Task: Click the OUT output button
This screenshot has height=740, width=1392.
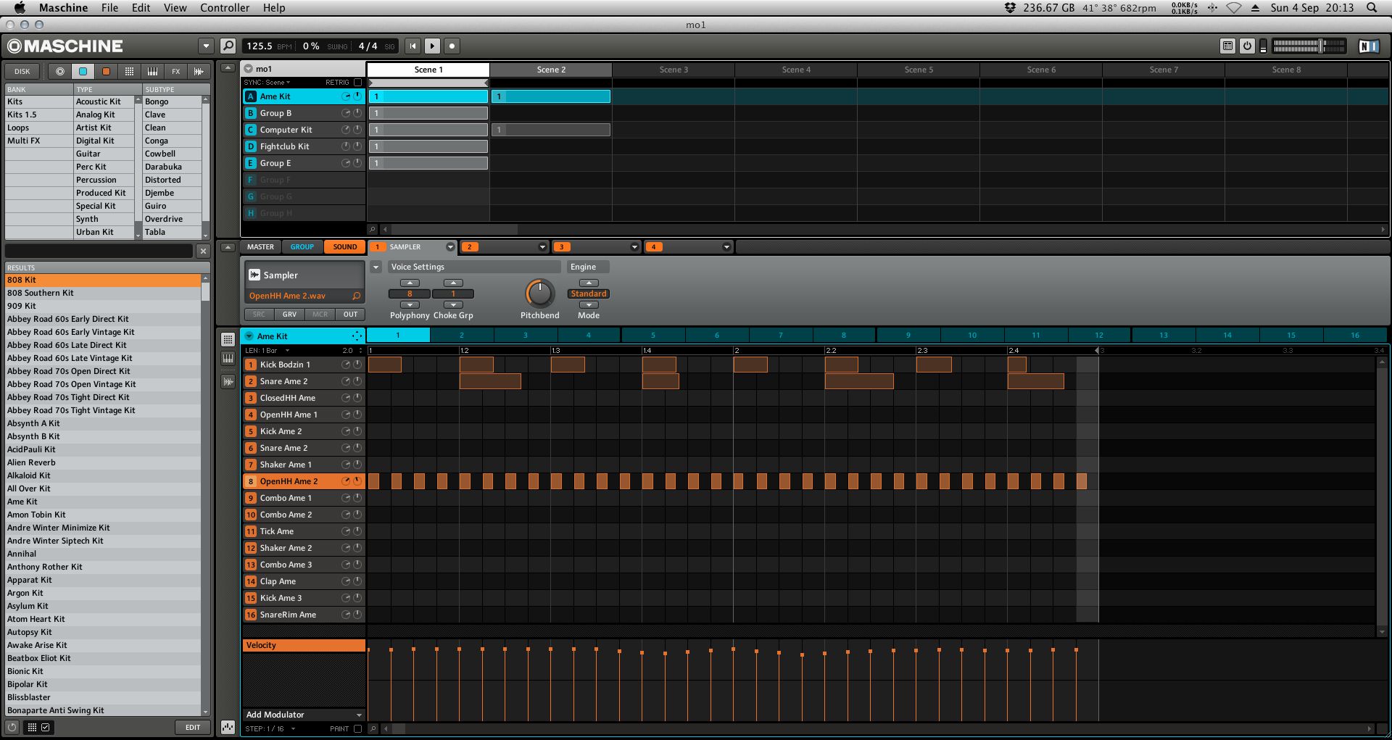Action: (x=350, y=315)
